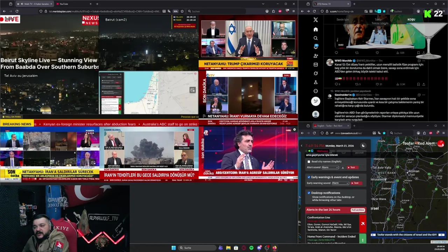
Task: Open tab list dropdown in X window
Action: [x=413, y=4]
